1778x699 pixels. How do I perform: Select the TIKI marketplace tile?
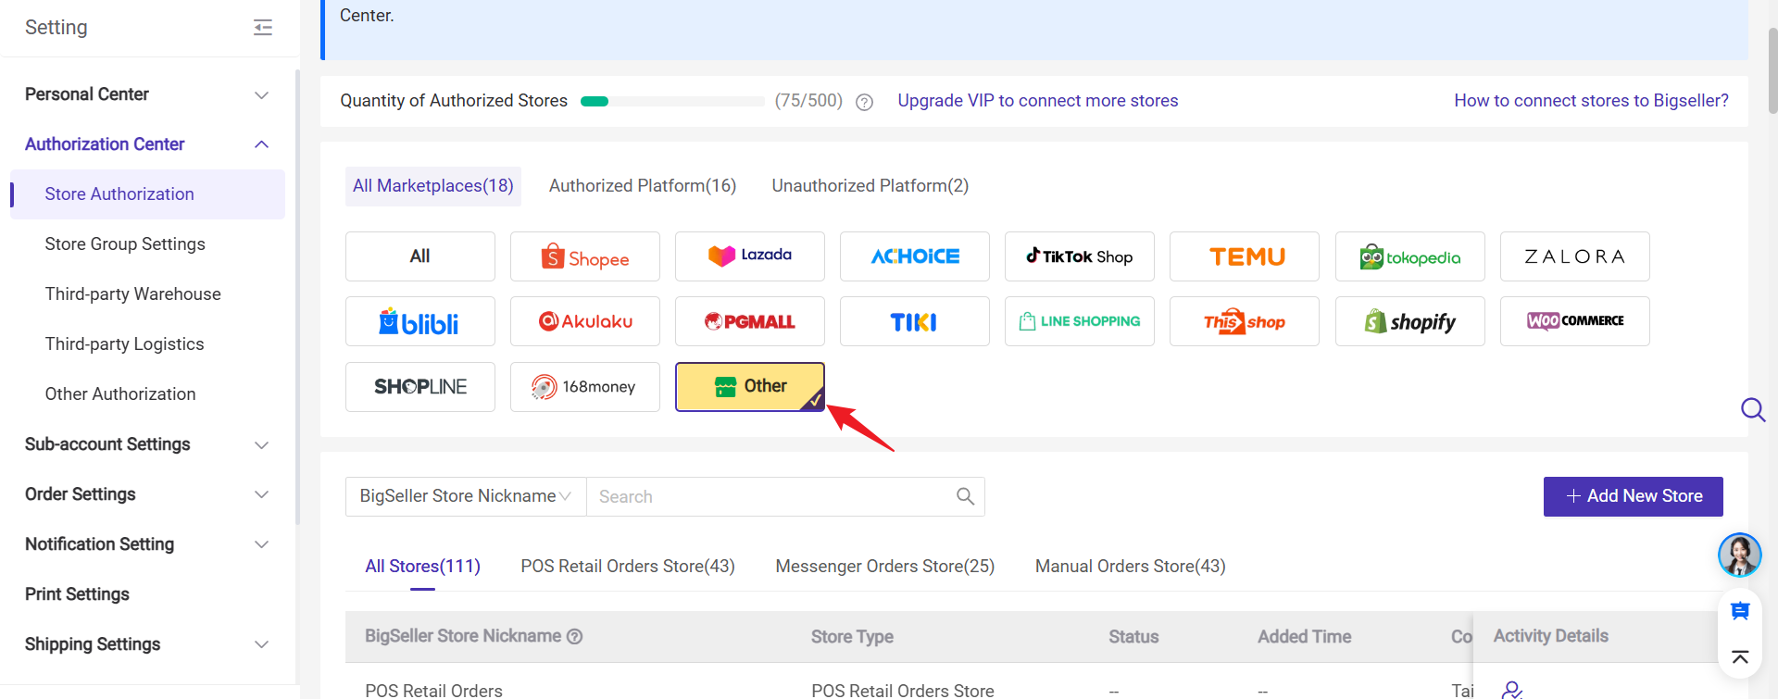tap(915, 321)
